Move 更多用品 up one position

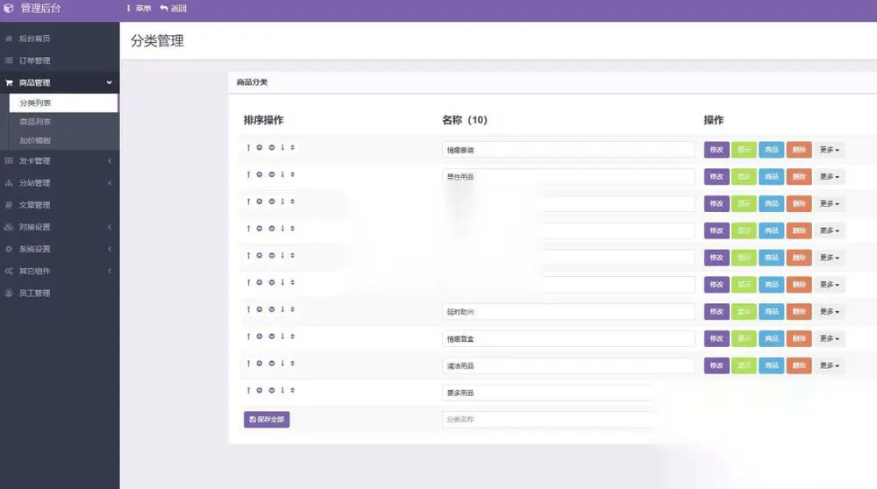[260, 390]
